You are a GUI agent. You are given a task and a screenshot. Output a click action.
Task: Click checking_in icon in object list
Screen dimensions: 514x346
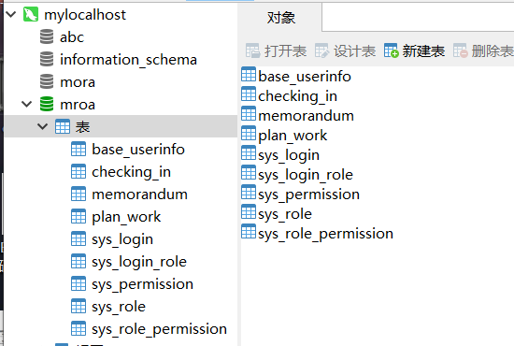[x=249, y=94]
